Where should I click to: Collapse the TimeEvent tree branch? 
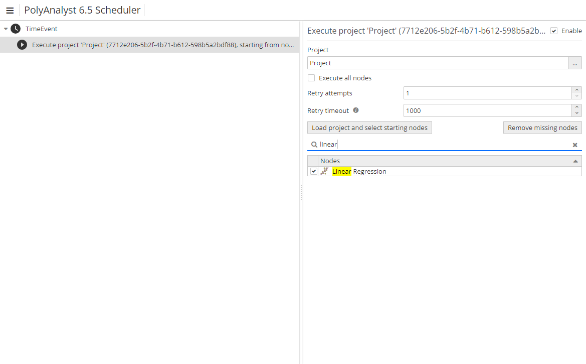tap(5, 29)
